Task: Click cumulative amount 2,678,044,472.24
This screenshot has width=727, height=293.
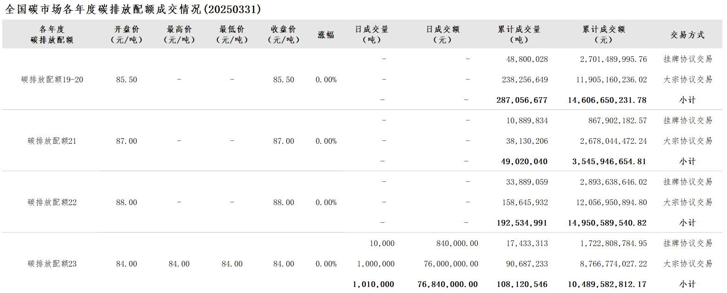Action: (x=614, y=141)
